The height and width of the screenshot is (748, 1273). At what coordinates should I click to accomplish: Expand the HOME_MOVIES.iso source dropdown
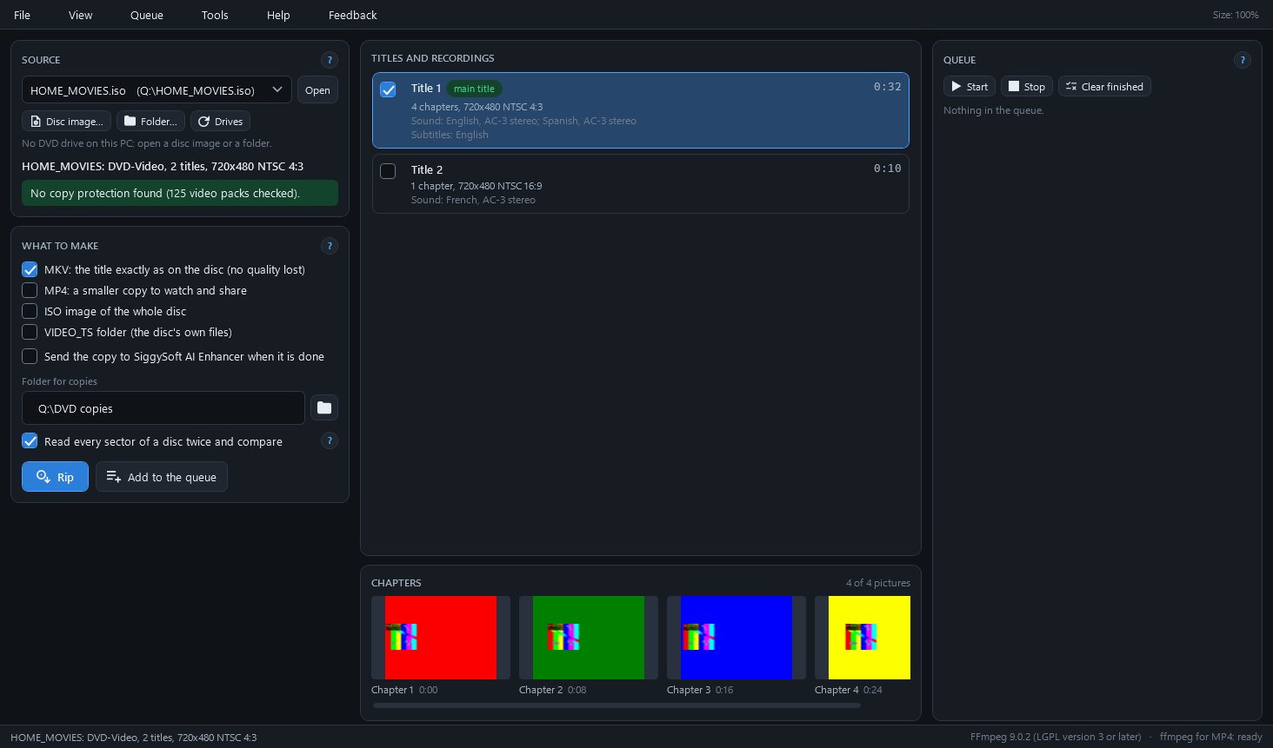(x=157, y=90)
